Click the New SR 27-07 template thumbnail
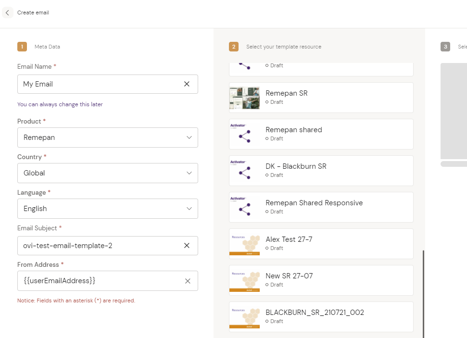 click(x=244, y=280)
